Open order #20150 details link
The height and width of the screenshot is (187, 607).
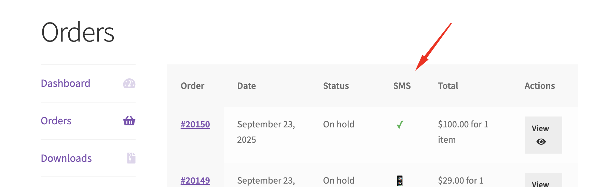pyautogui.click(x=195, y=124)
